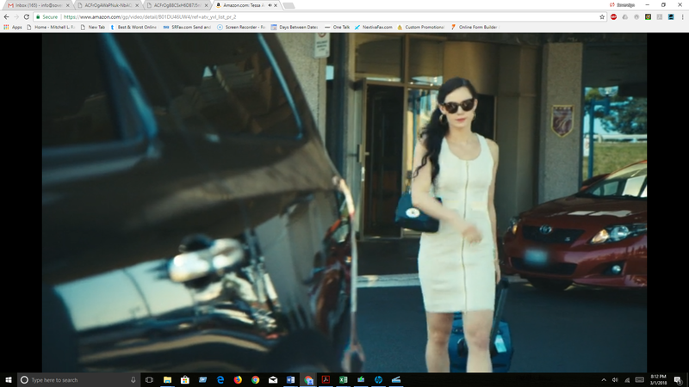Show hidden system tray icons

[604, 380]
